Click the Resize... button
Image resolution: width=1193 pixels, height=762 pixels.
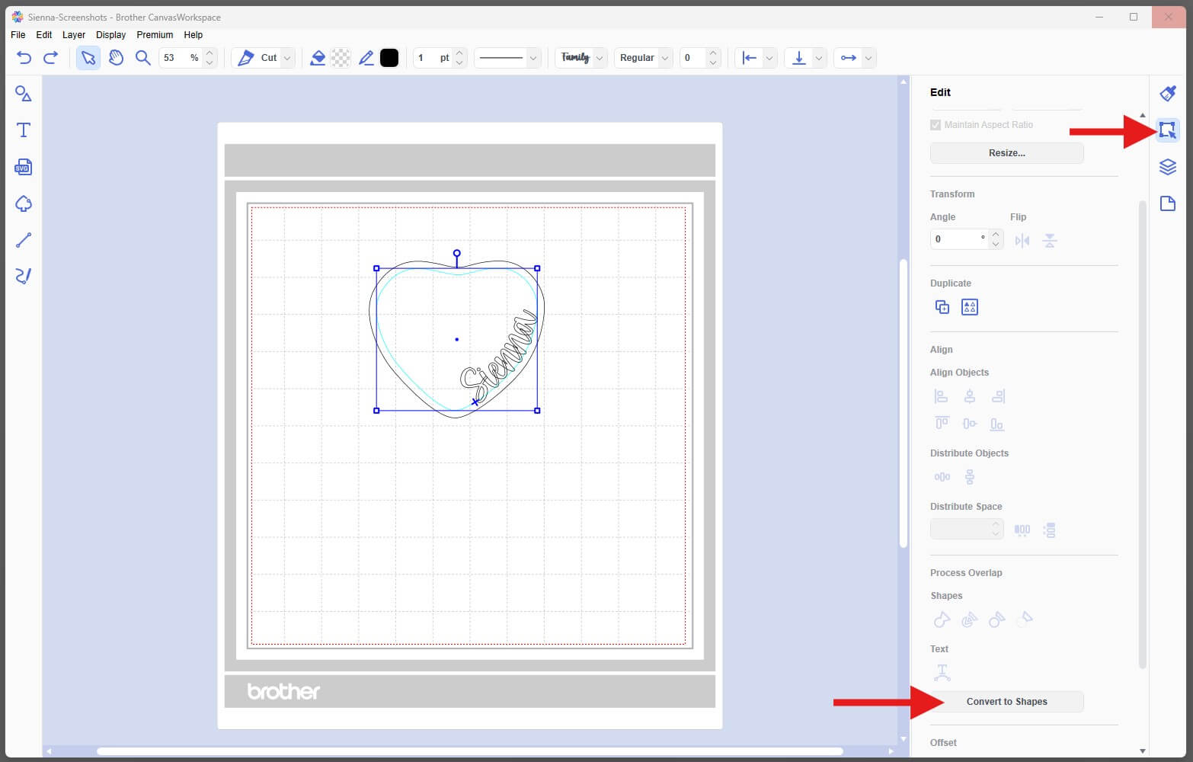[1006, 153]
